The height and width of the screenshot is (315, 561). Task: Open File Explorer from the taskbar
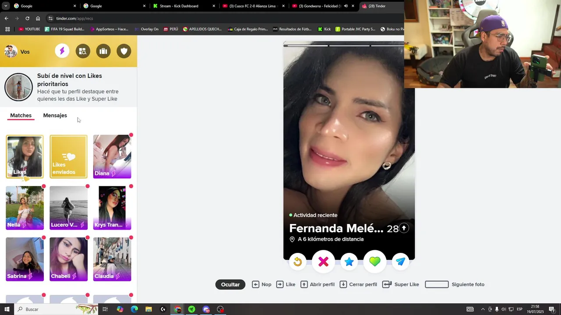(x=149, y=309)
